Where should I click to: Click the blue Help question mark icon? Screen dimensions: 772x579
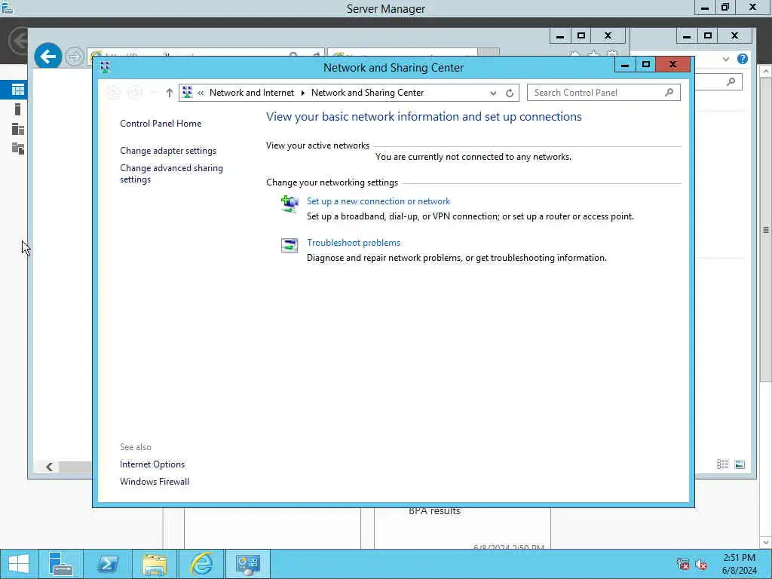(743, 59)
